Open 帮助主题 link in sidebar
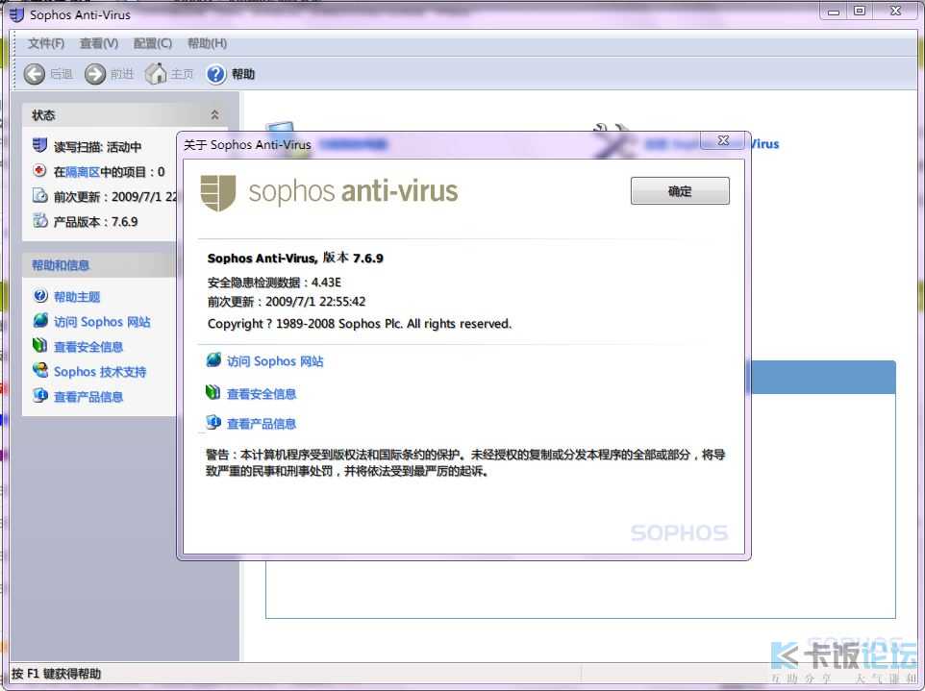Viewport: 925px width, 691px height. 77,297
